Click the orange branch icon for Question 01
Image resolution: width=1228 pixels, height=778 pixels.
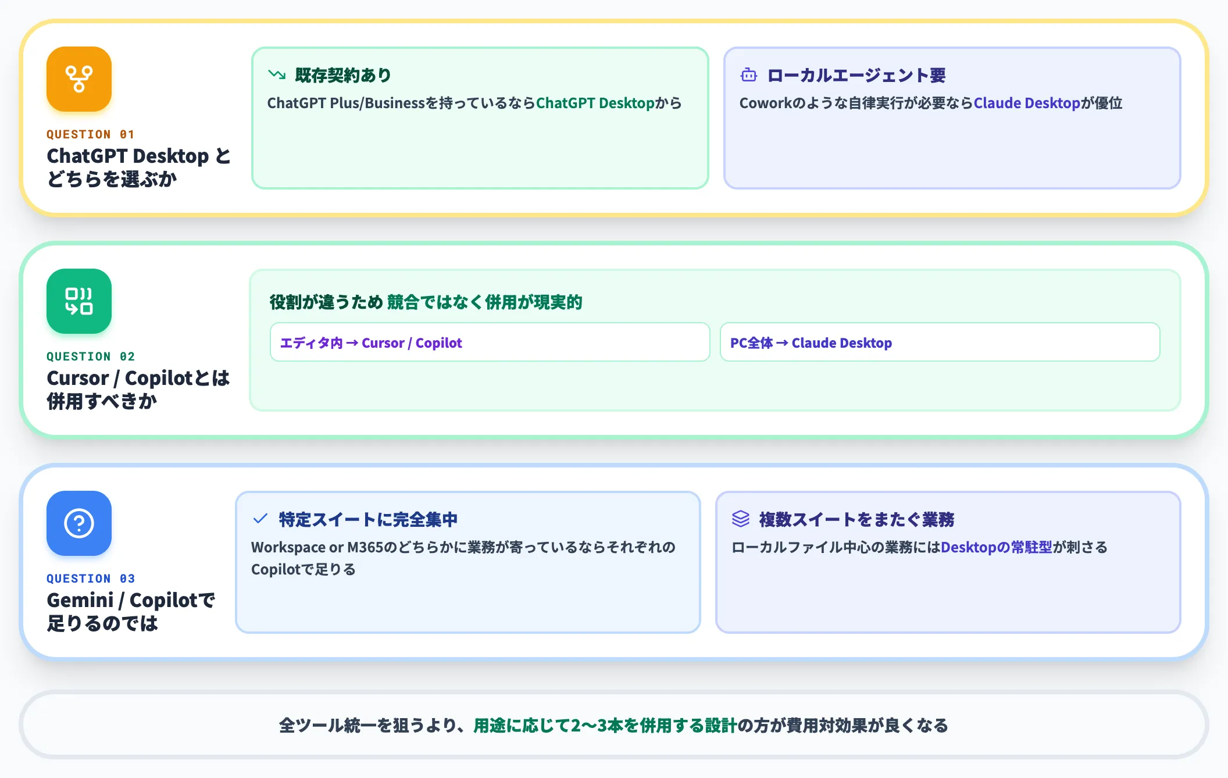click(79, 79)
